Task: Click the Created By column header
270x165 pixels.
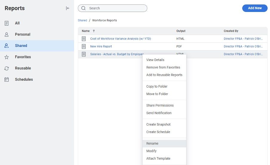Action: click(231, 31)
